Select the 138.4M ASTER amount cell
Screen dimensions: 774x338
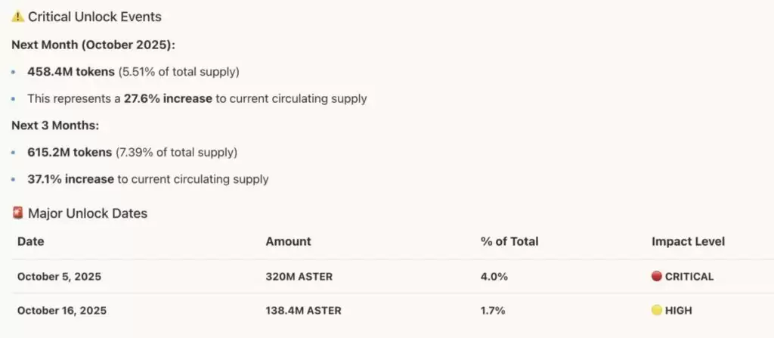[x=303, y=310]
